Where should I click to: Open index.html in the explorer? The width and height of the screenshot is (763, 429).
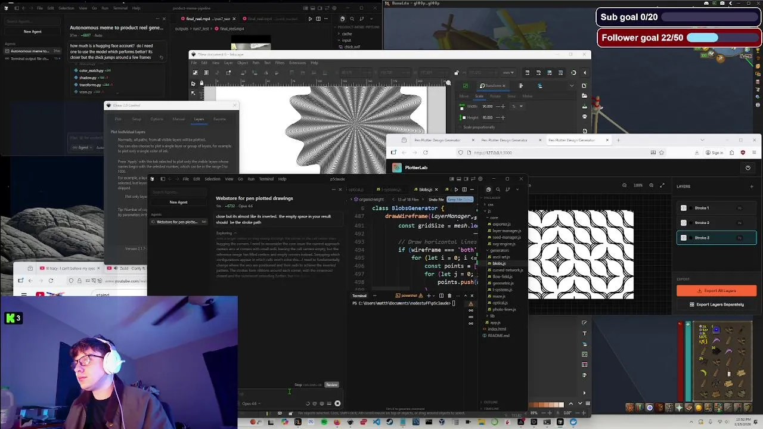(x=497, y=329)
